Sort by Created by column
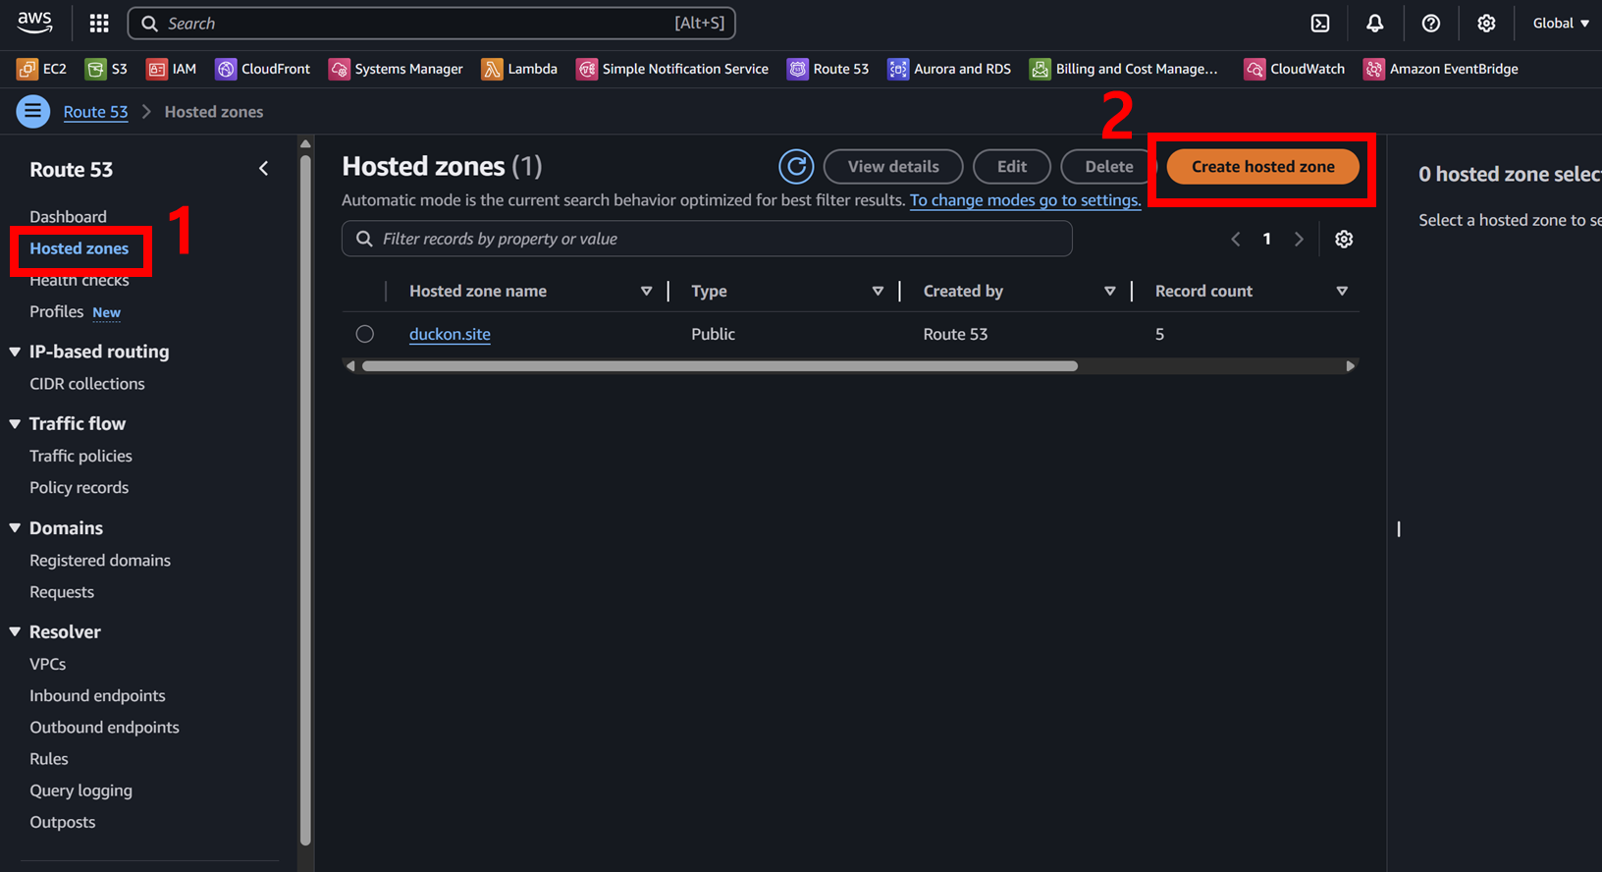 [1109, 292]
